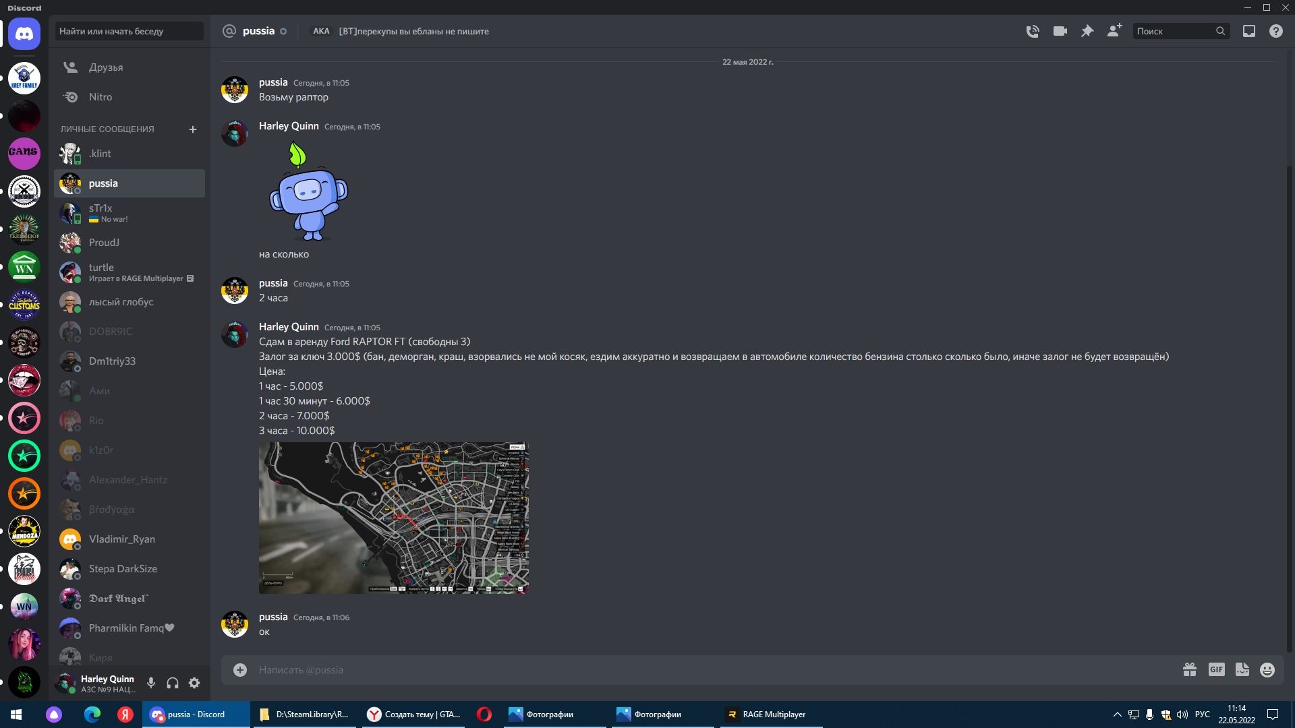Viewport: 1295px width, 728px height.
Task: Start a video call
Action: pos(1060,31)
